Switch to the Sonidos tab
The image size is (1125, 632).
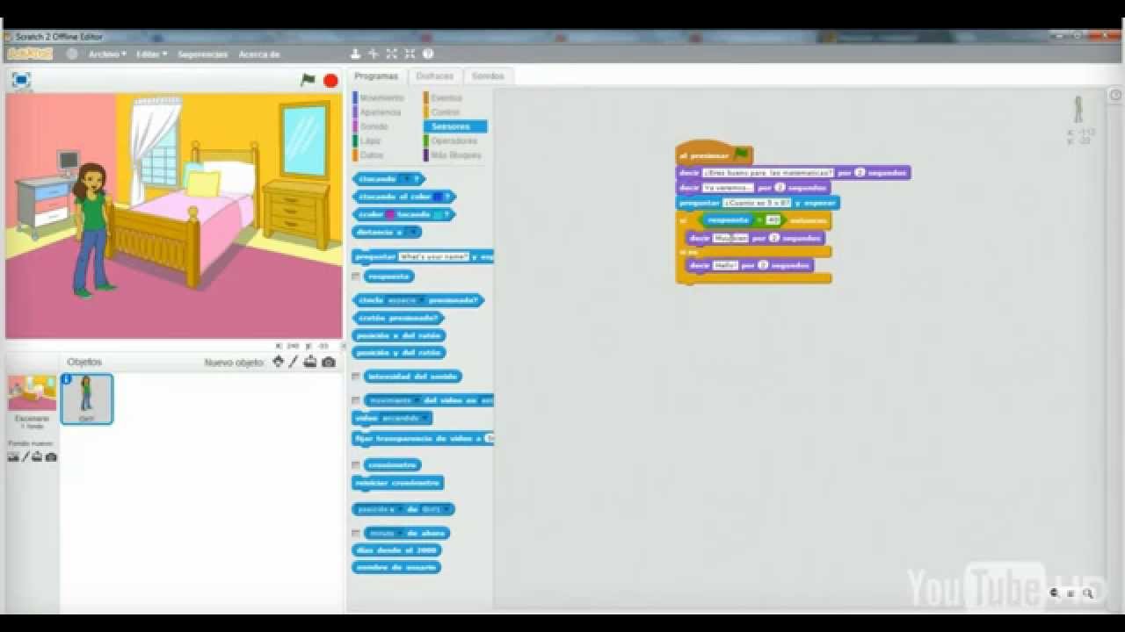488,76
